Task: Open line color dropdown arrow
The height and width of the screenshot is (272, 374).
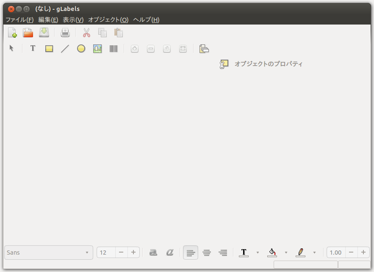Action: (314, 253)
